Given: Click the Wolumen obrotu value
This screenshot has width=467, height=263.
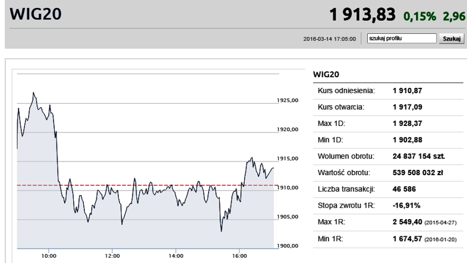Looking at the screenshot, I should [419, 156].
